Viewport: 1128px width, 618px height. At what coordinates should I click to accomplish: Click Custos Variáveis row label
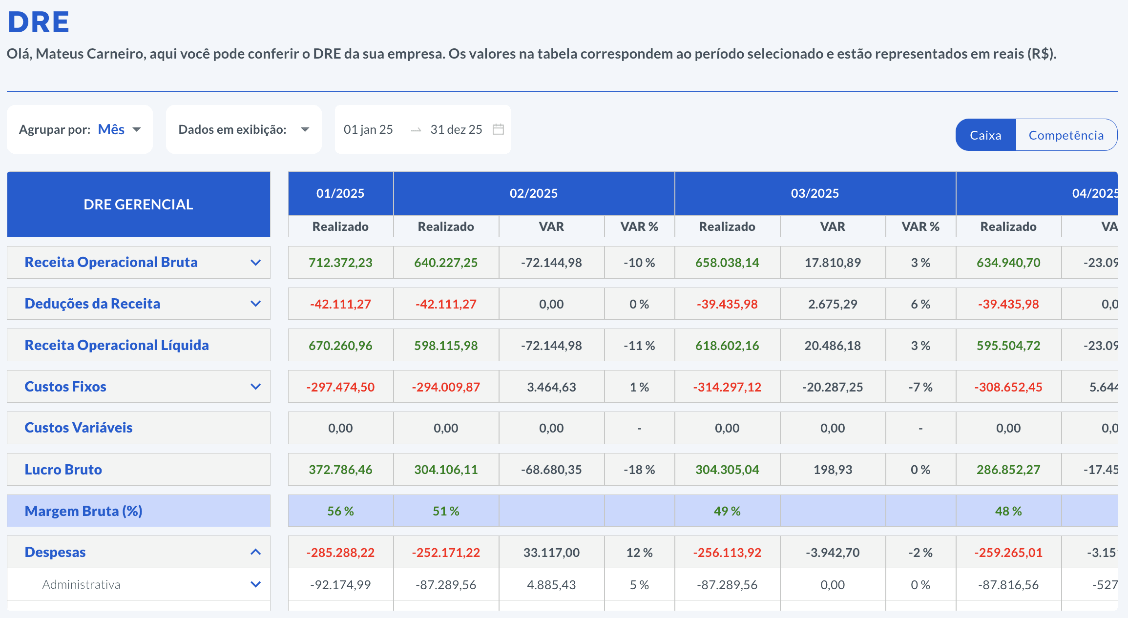point(79,428)
